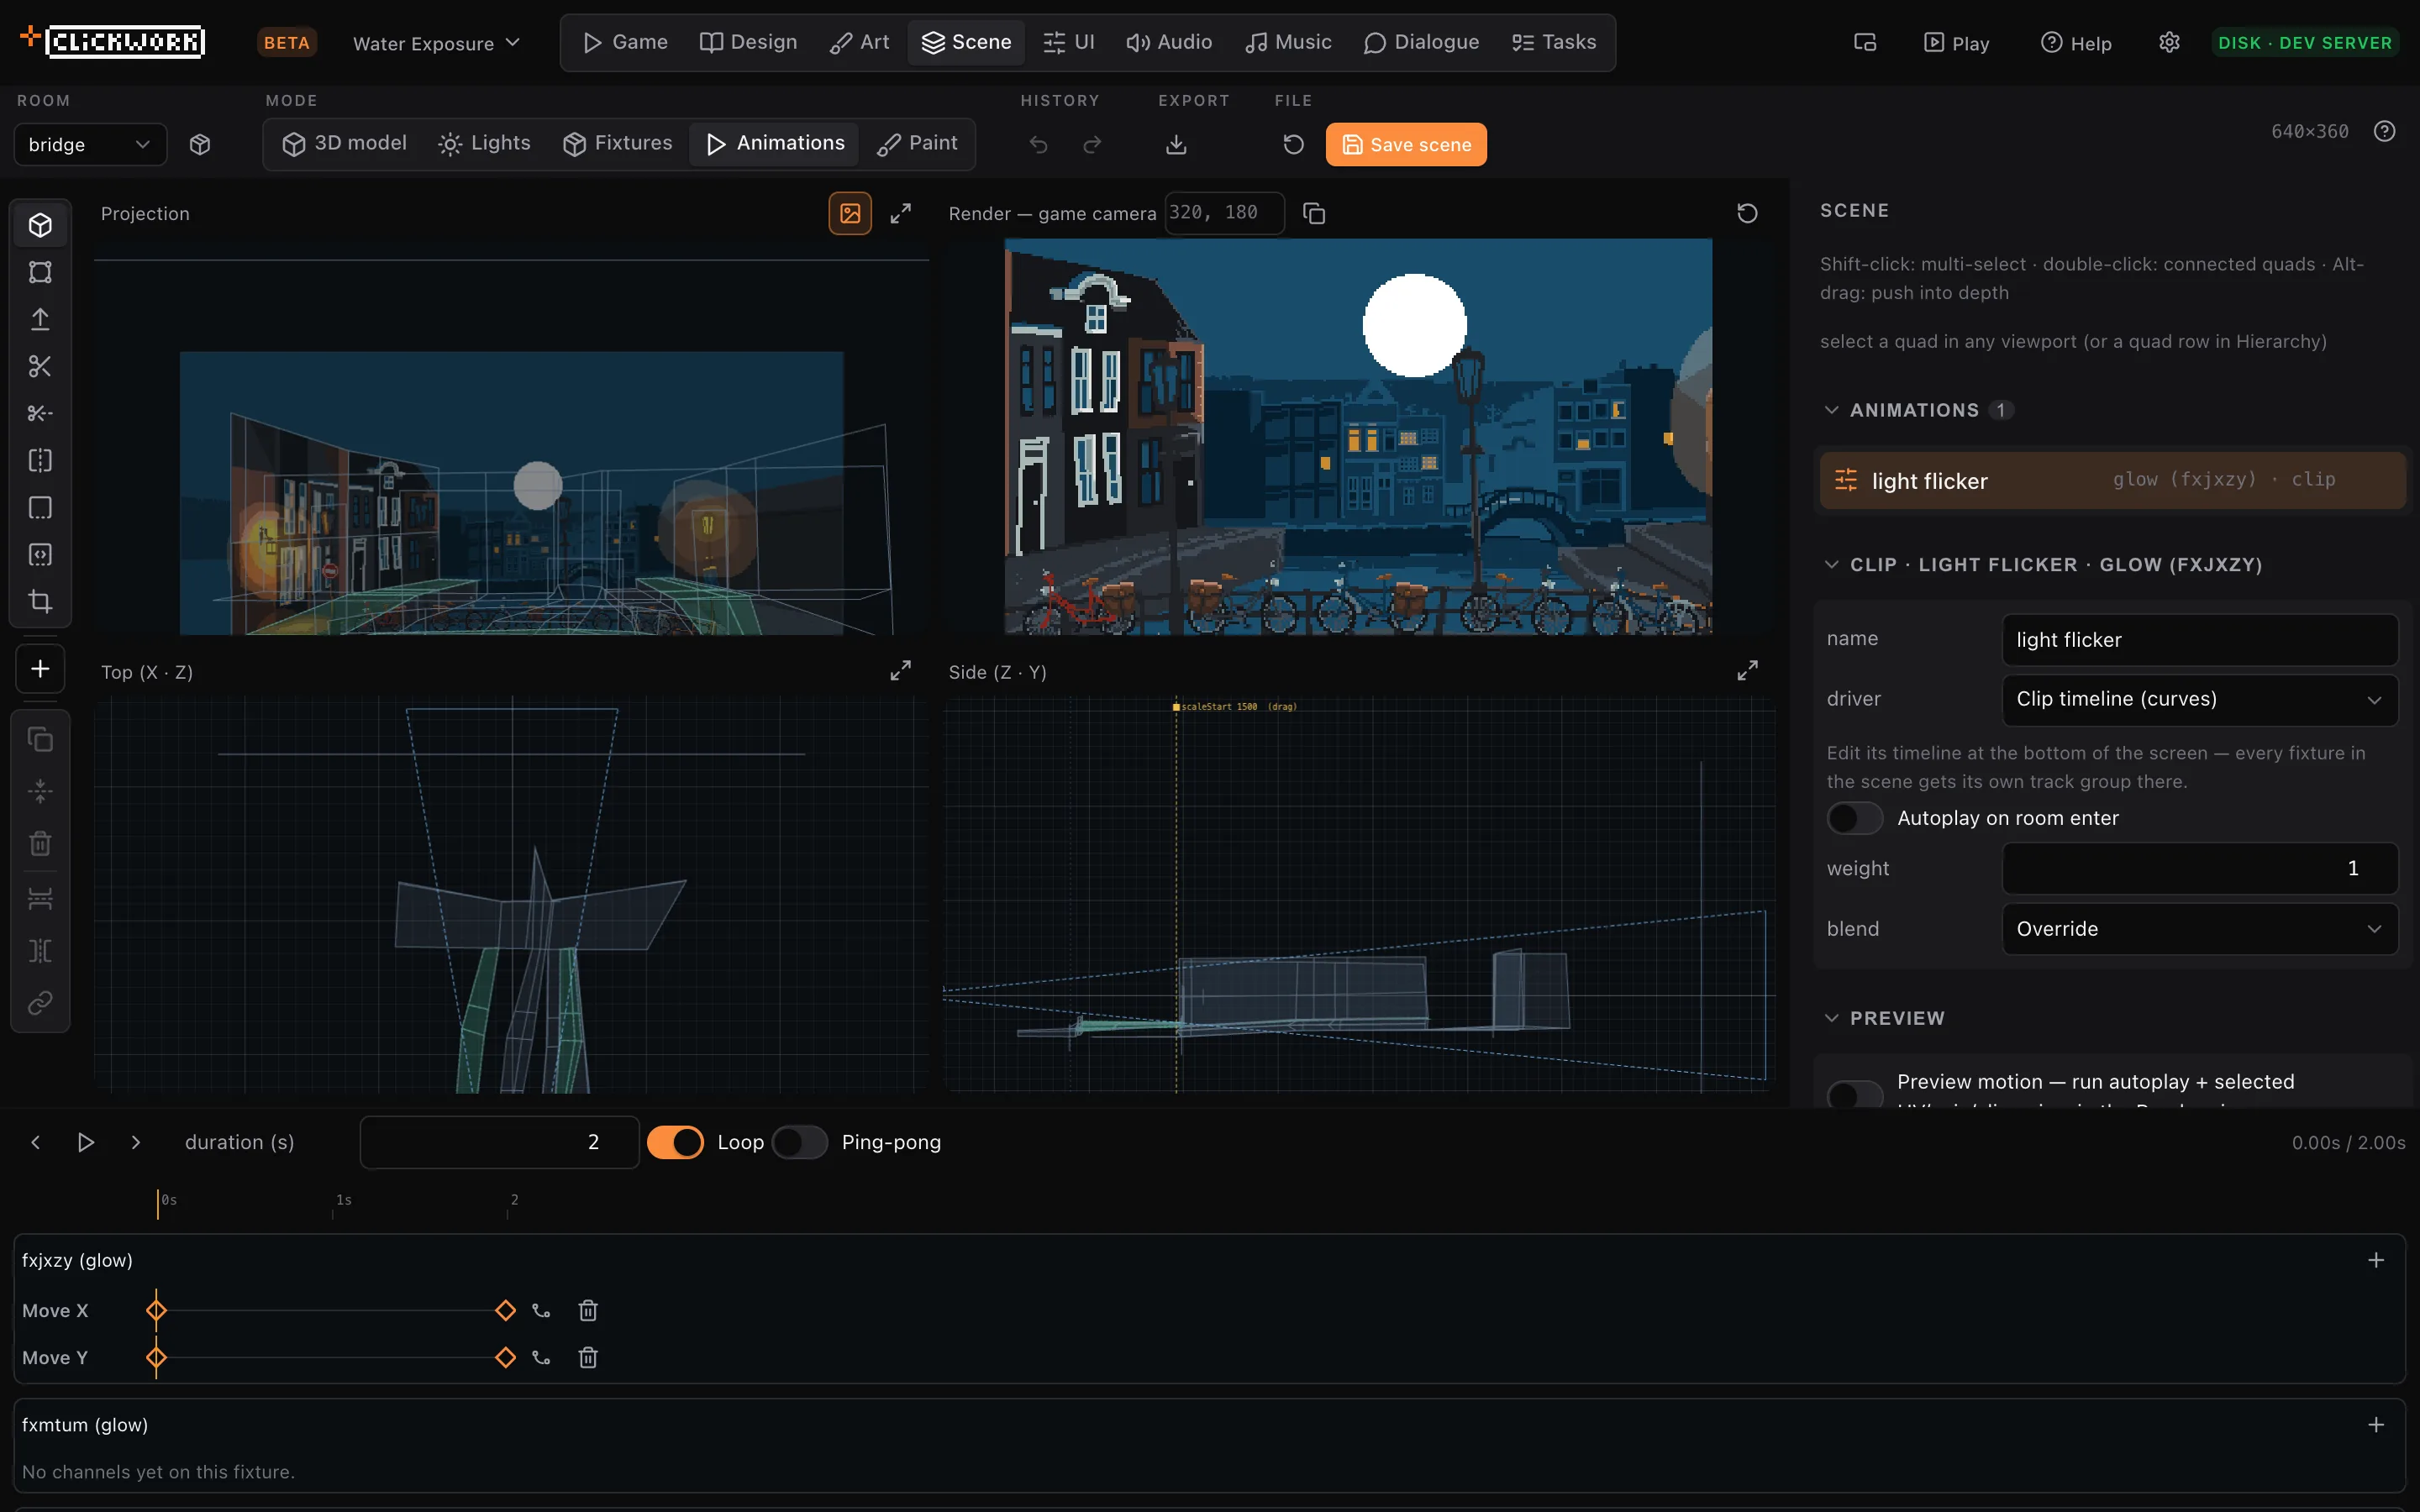2420x1512 pixels.
Task: Click the revert file icon beside Save scene
Action: coord(1293,144)
